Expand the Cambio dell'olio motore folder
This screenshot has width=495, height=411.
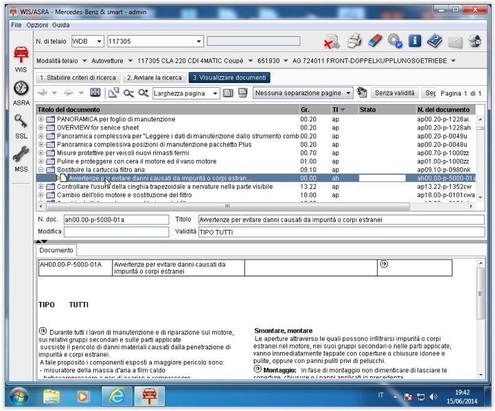[x=41, y=195]
